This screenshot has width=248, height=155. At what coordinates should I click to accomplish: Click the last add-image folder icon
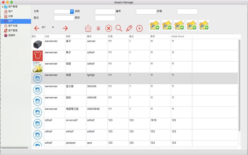pos(204,25)
